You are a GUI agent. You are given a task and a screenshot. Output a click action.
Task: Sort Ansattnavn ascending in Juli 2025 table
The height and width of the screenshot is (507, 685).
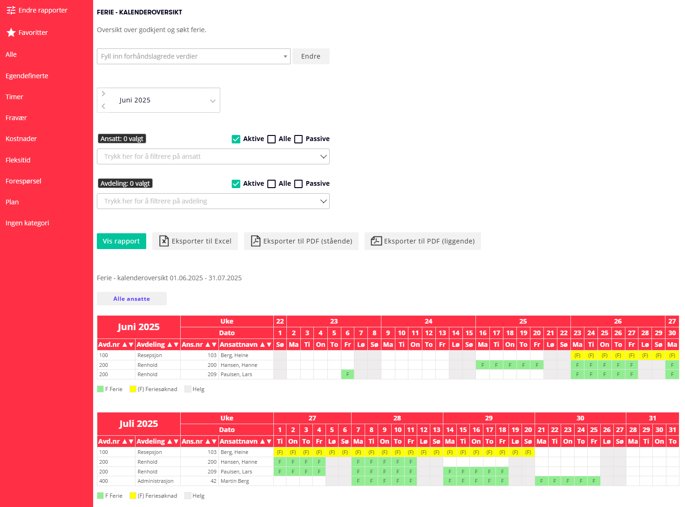(x=263, y=441)
